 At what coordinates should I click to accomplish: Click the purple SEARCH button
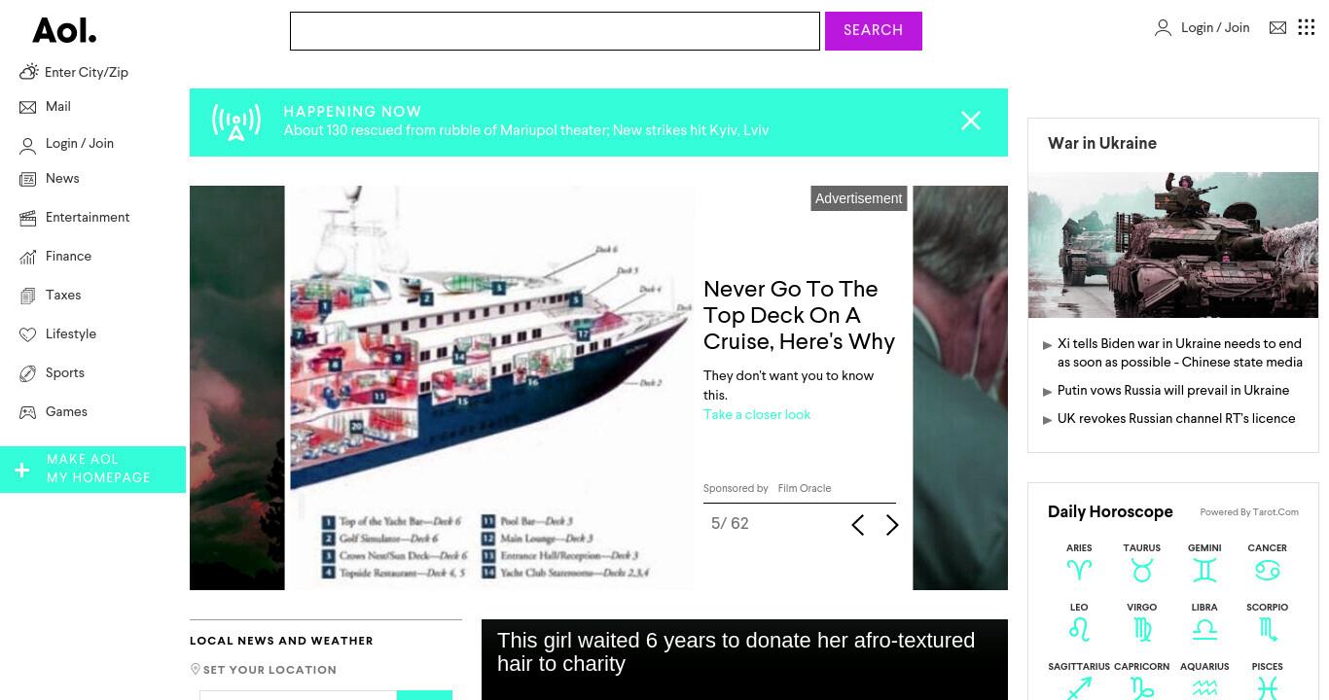pos(874,31)
